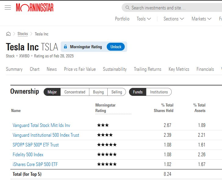Select the Major ownership toggle
The width and height of the screenshot is (222, 181).
pos(52,92)
